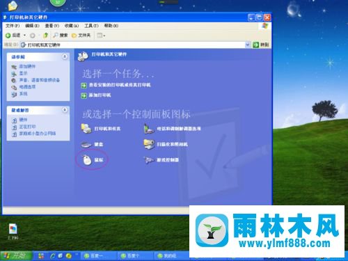Open 电话和调制解调器选项 control panel icon

(x=172, y=129)
